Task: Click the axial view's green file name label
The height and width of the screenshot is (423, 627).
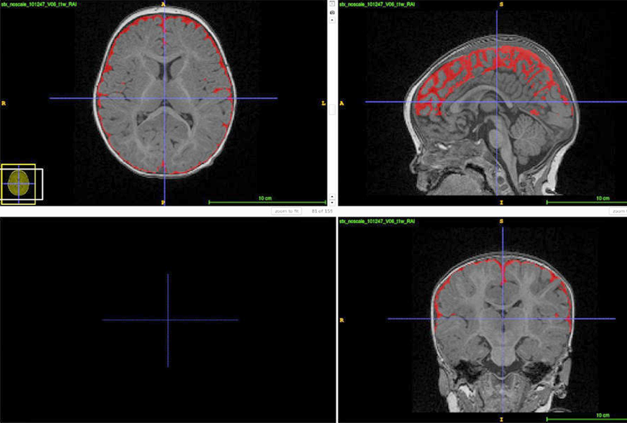Action: pos(25,4)
